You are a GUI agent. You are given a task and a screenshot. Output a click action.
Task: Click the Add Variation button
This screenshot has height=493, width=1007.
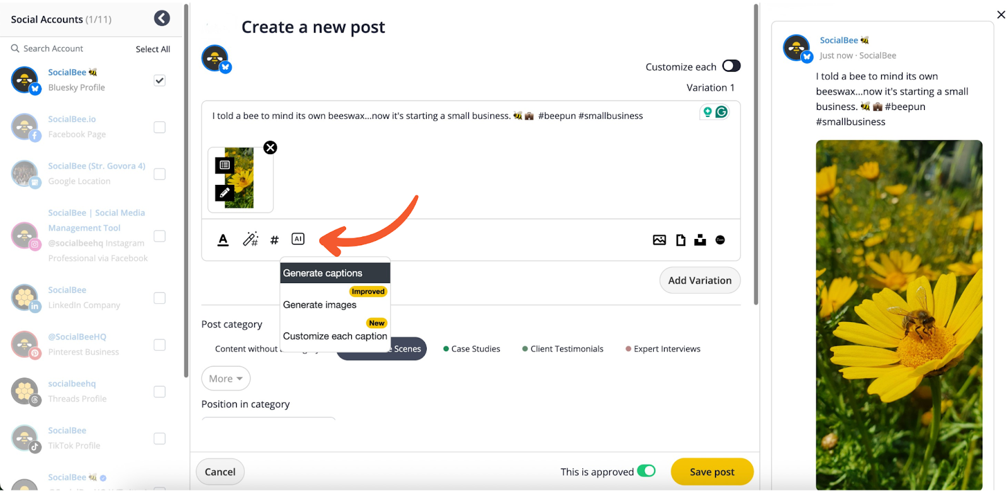[x=700, y=280]
